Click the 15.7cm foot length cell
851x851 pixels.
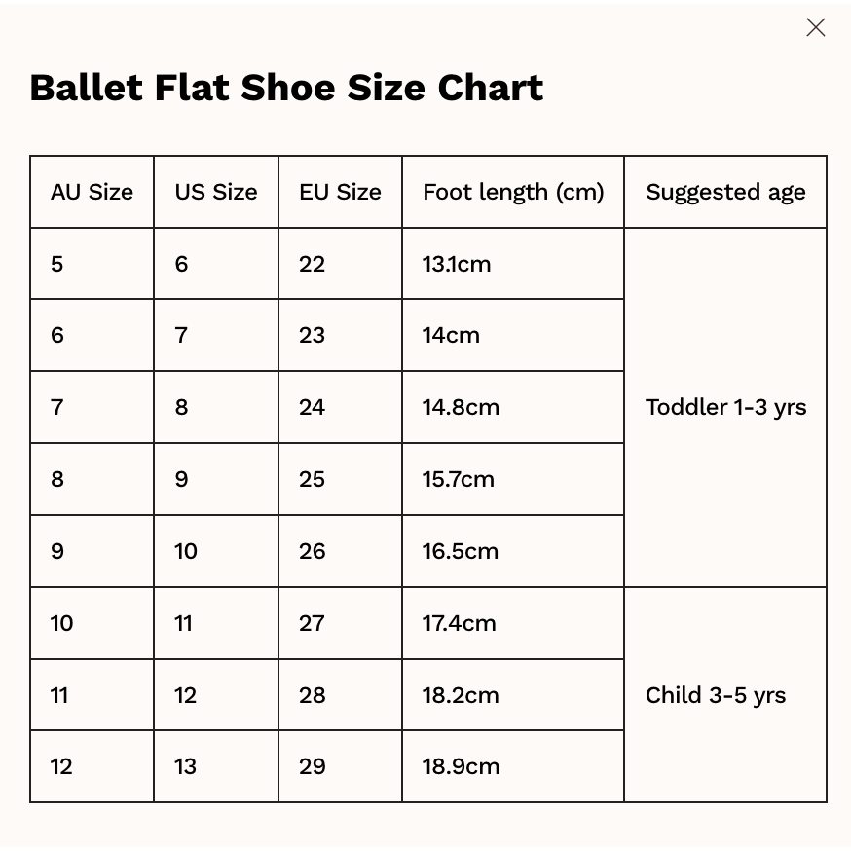click(513, 479)
